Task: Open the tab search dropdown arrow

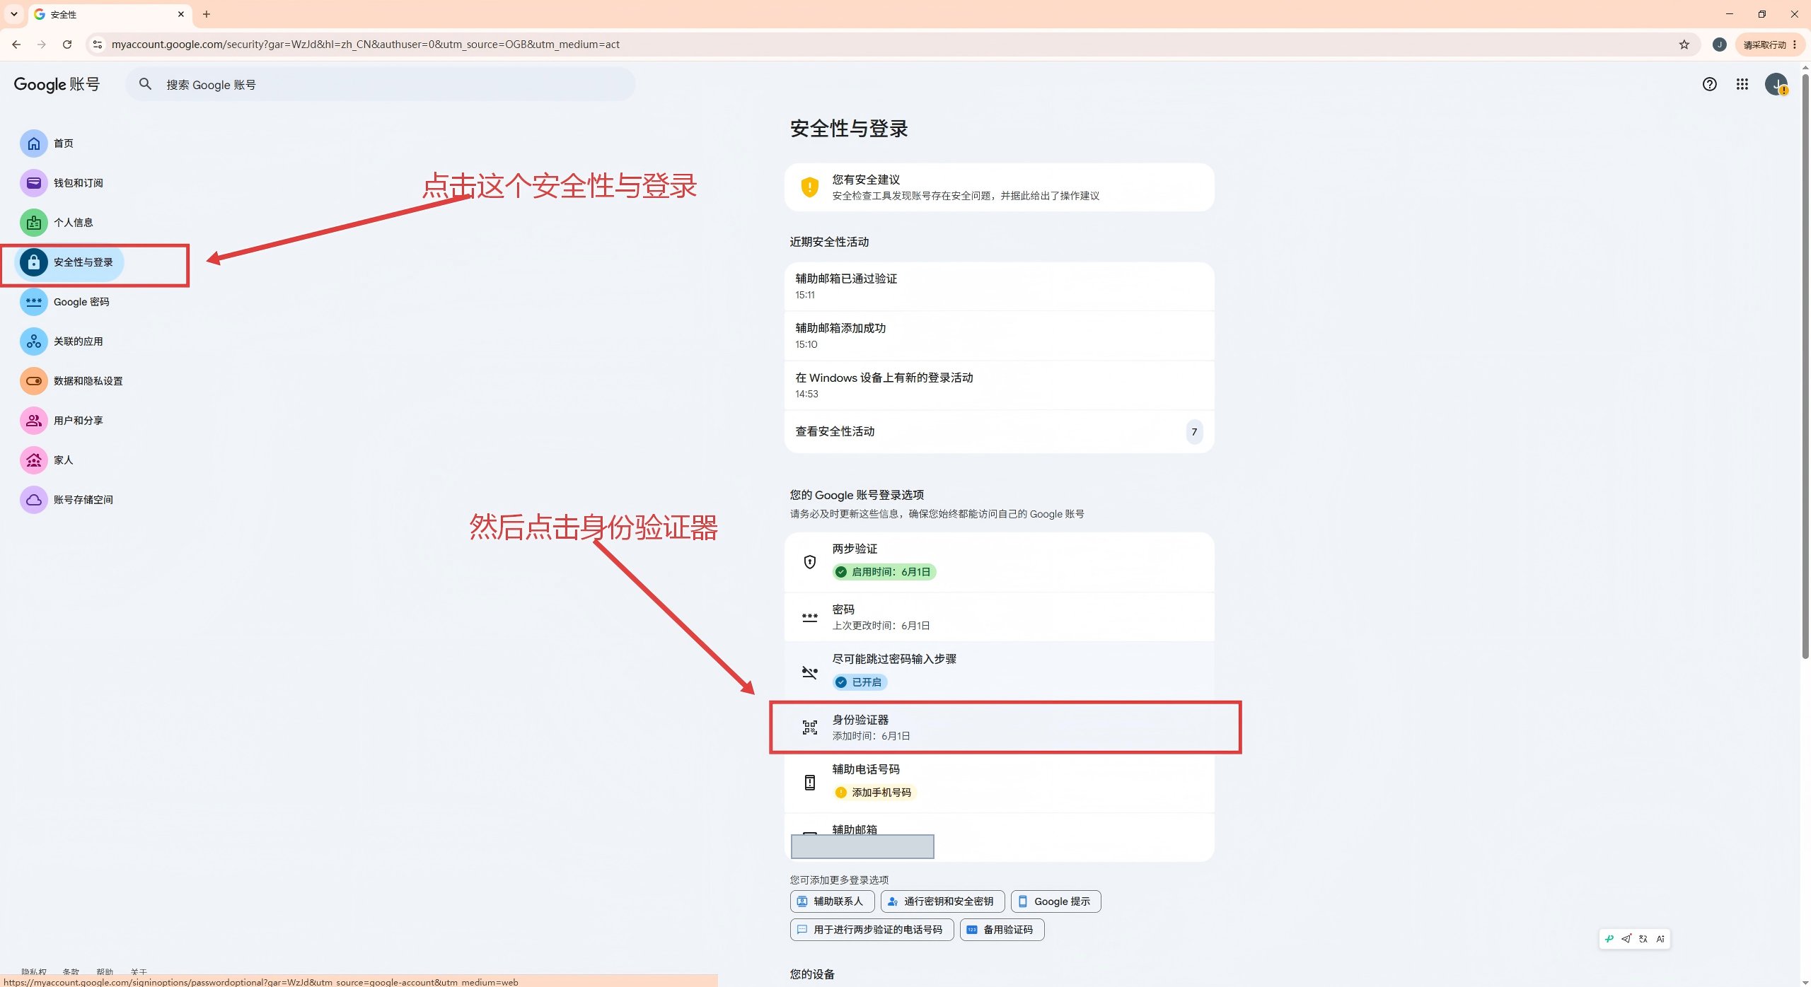Action: [13, 14]
